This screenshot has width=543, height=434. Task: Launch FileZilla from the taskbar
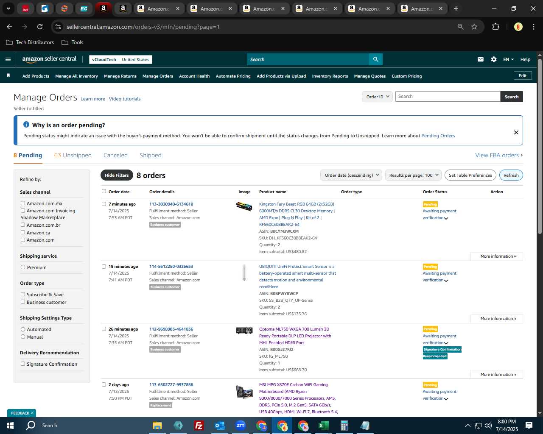199,426
